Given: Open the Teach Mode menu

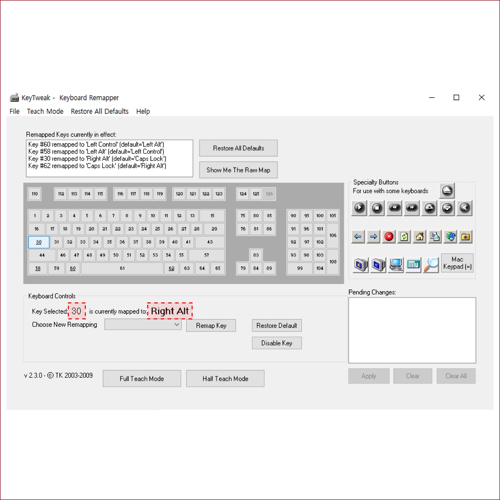Looking at the screenshot, I should point(45,111).
